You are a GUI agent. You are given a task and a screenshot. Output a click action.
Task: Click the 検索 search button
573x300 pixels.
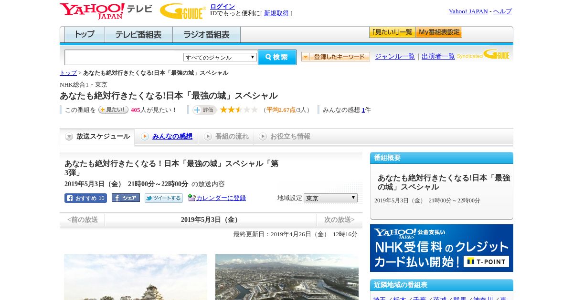click(x=277, y=57)
